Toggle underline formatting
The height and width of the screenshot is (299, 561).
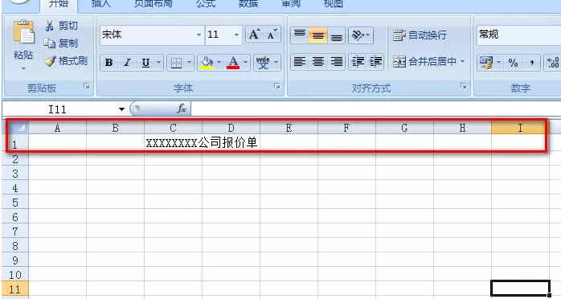tap(145, 63)
